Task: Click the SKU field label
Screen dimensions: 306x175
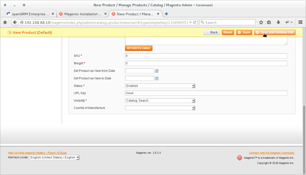Action: (x=77, y=56)
